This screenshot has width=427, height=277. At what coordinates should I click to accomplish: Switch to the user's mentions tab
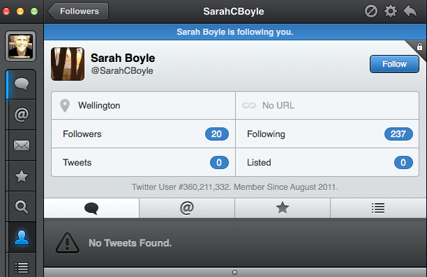(187, 208)
